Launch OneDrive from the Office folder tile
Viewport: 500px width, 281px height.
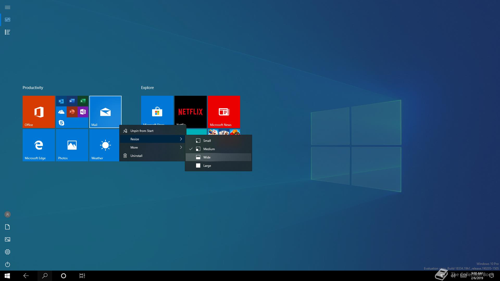(61, 112)
